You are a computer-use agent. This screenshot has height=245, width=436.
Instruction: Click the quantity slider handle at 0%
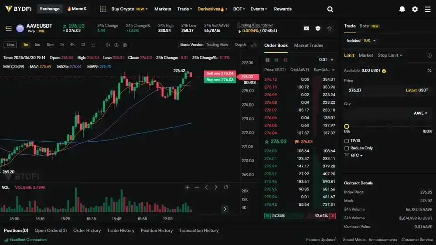(x=347, y=126)
